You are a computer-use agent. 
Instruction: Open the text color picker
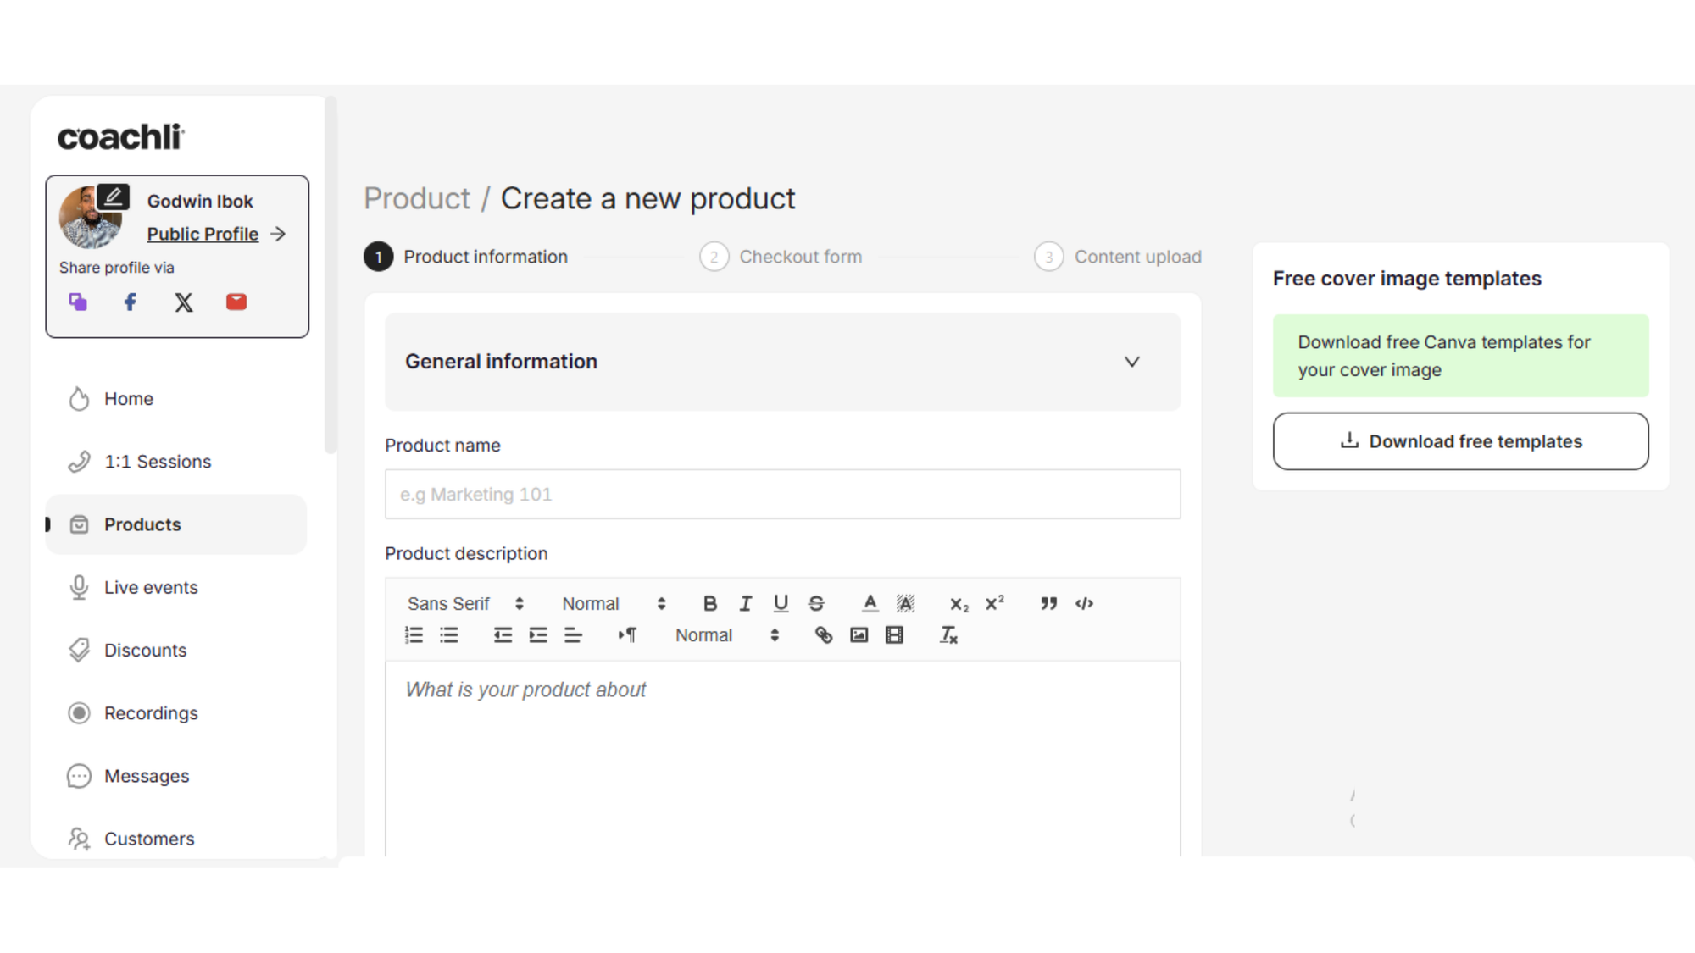pos(870,603)
